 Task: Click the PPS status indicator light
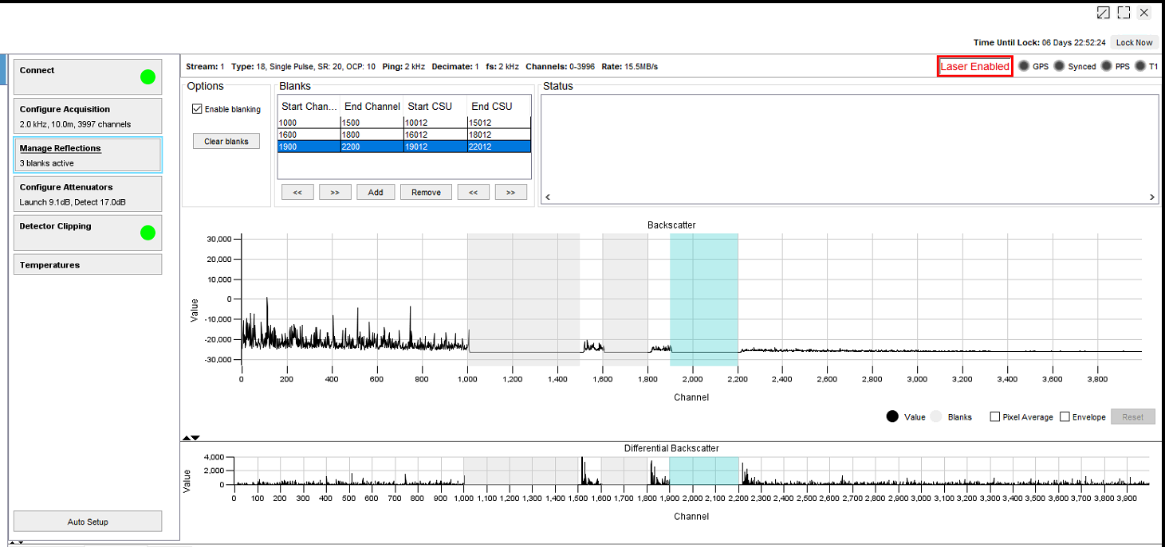point(1106,66)
